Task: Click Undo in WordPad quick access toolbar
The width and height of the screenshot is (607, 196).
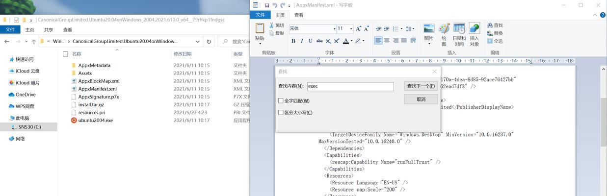Action: [275, 5]
